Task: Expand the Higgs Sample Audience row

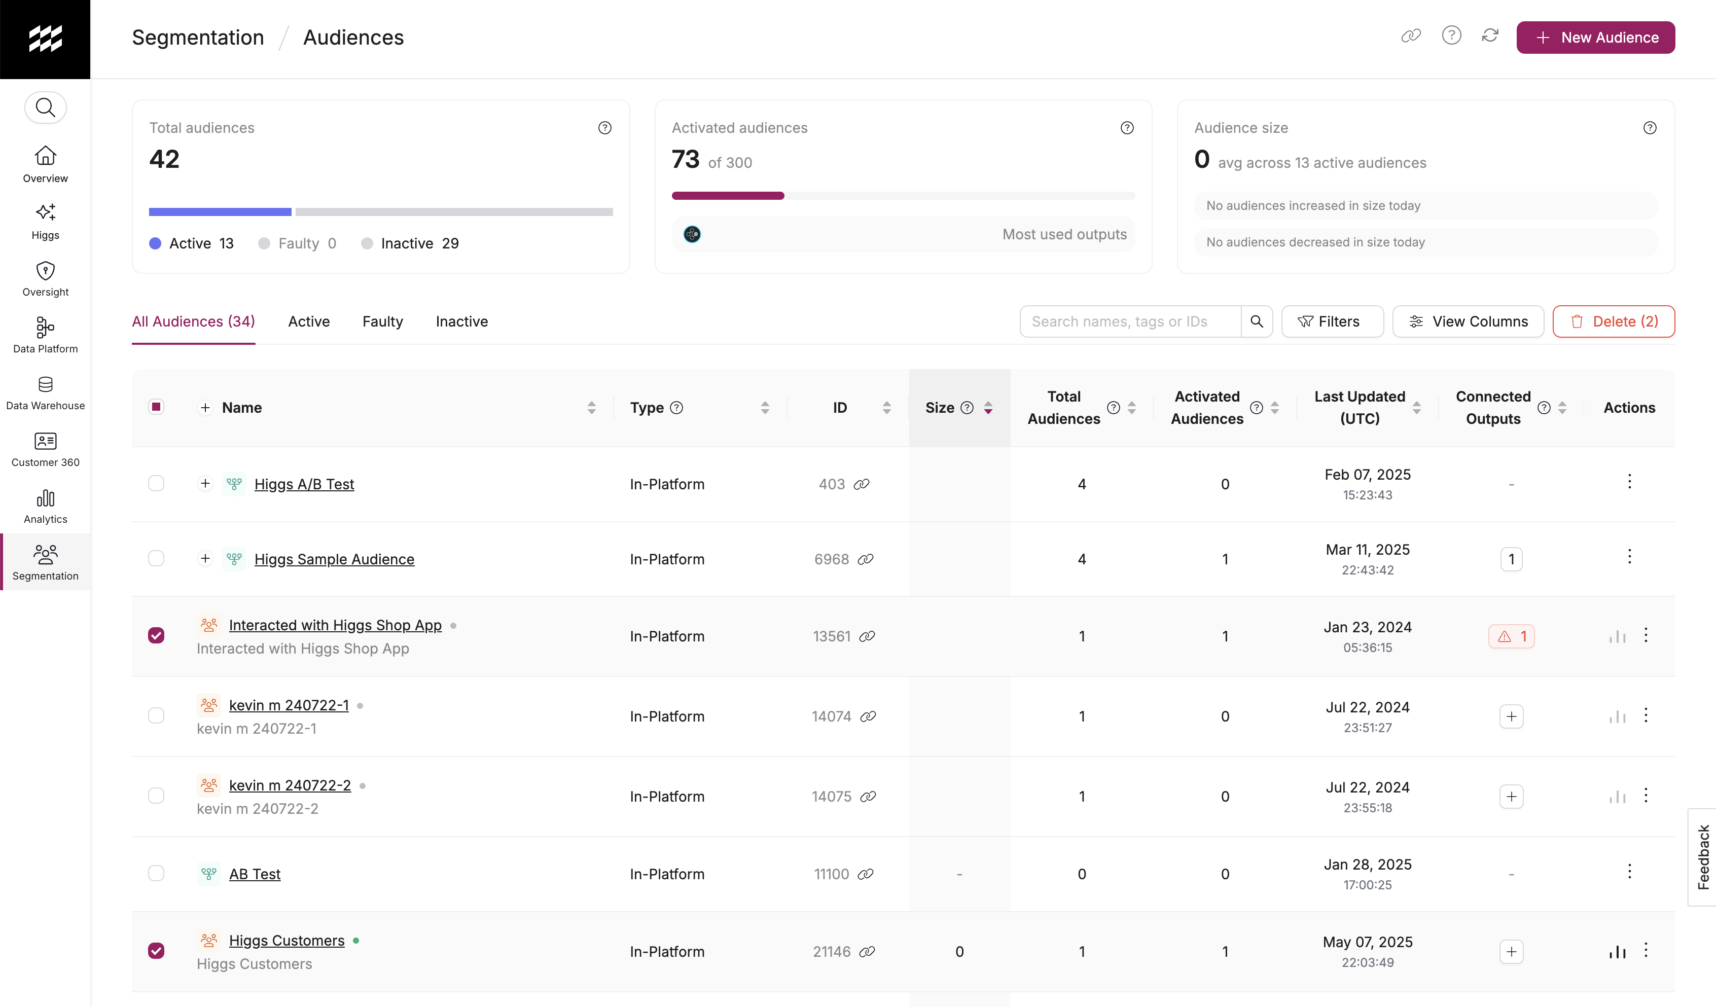Action: 205,558
